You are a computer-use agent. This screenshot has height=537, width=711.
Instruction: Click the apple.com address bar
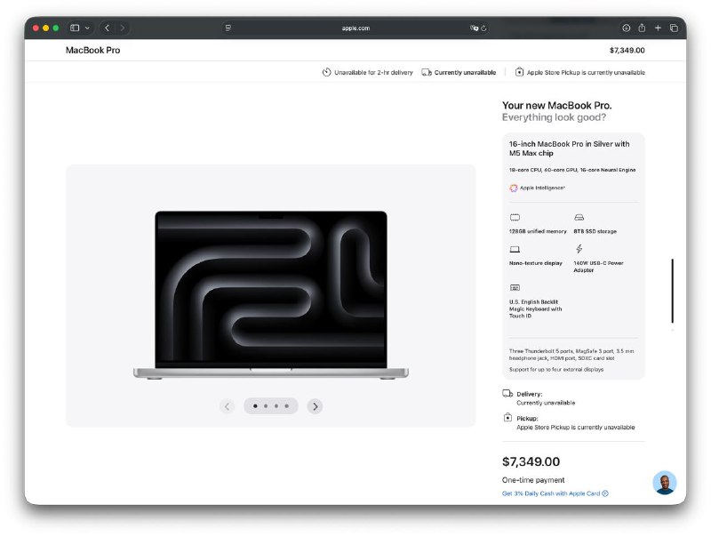click(355, 28)
